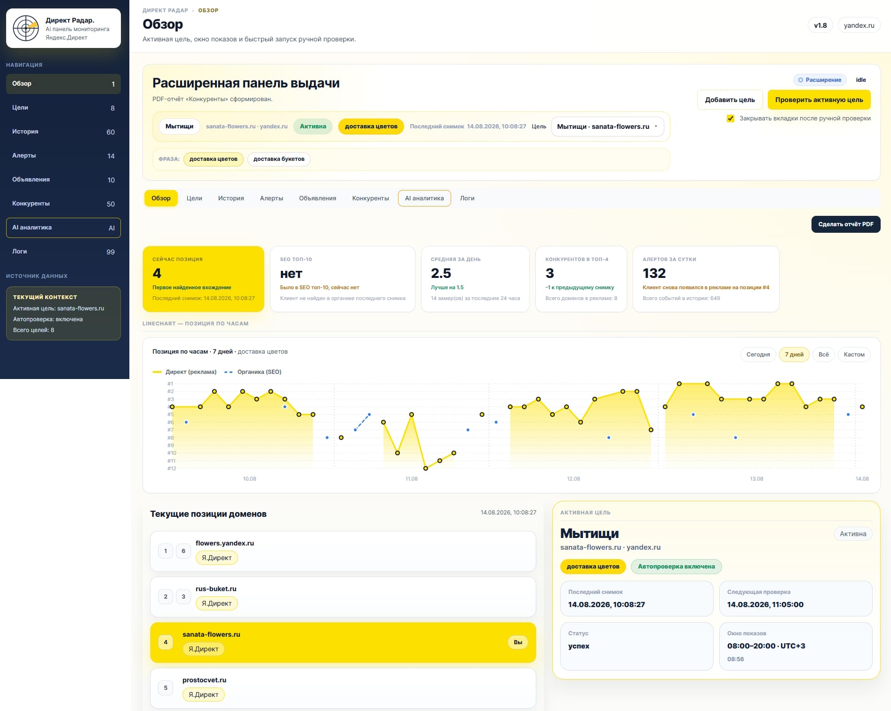The height and width of the screenshot is (711, 891).
Task: Switch to the Цели tab in the tab bar
Action: pyautogui.click(x=194, y=198)
